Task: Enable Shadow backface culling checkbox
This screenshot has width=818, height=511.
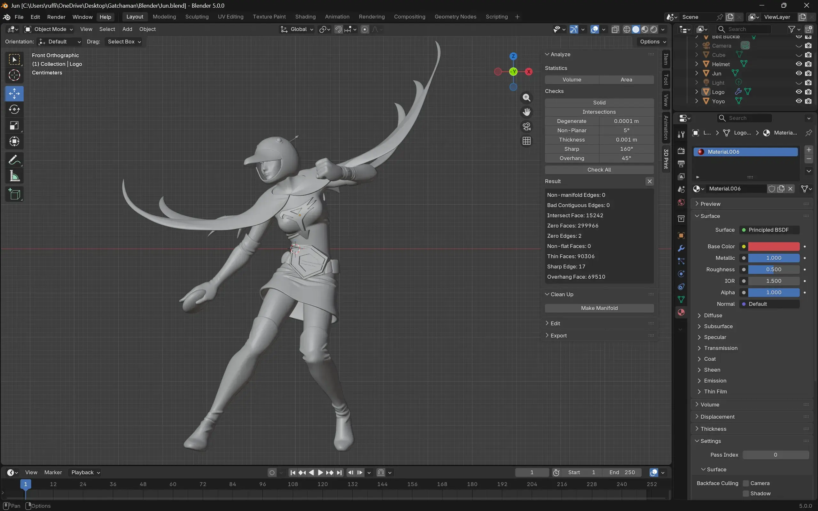Action: (746, 493)
